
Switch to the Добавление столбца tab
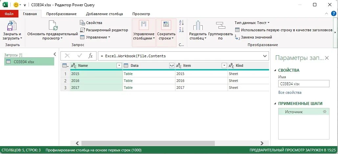click(104, 14)
